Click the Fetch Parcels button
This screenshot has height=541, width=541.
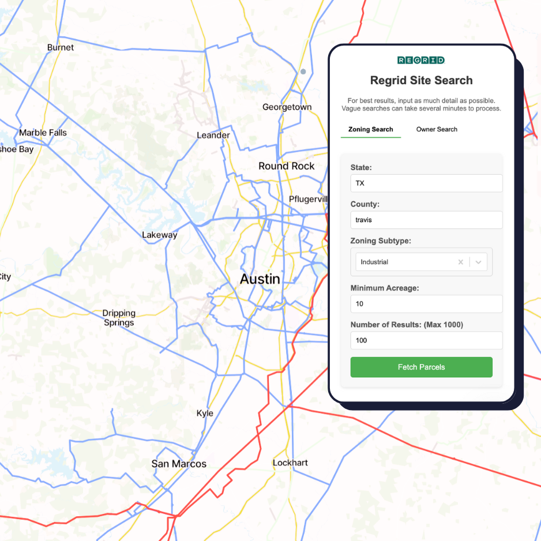coord(421,367)
